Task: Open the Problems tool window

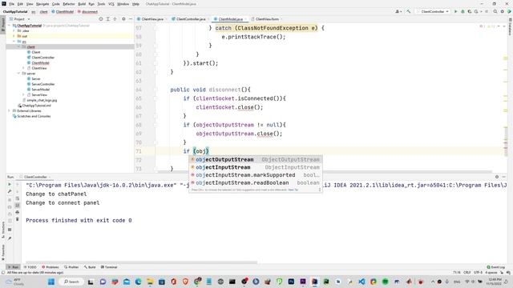Action: tap(50, 267)
